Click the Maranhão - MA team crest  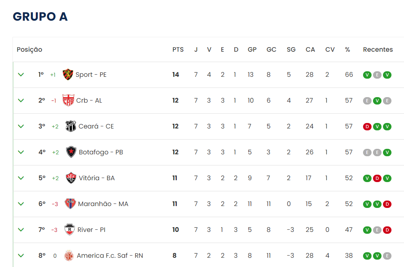coord(70,203)
